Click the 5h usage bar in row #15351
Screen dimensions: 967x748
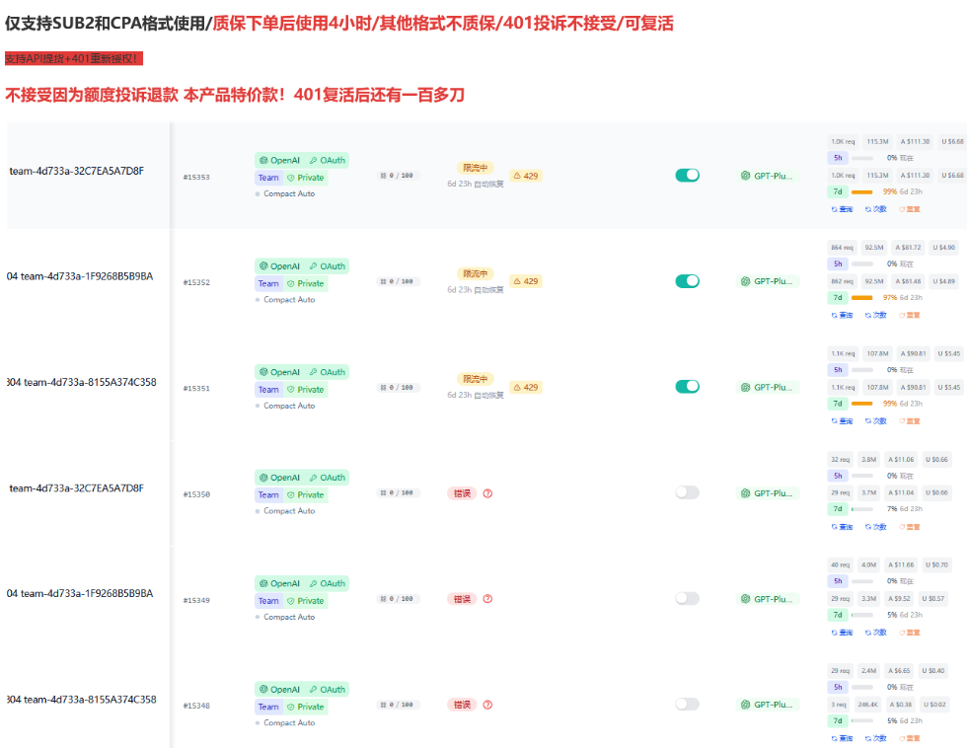pos(862,370)
